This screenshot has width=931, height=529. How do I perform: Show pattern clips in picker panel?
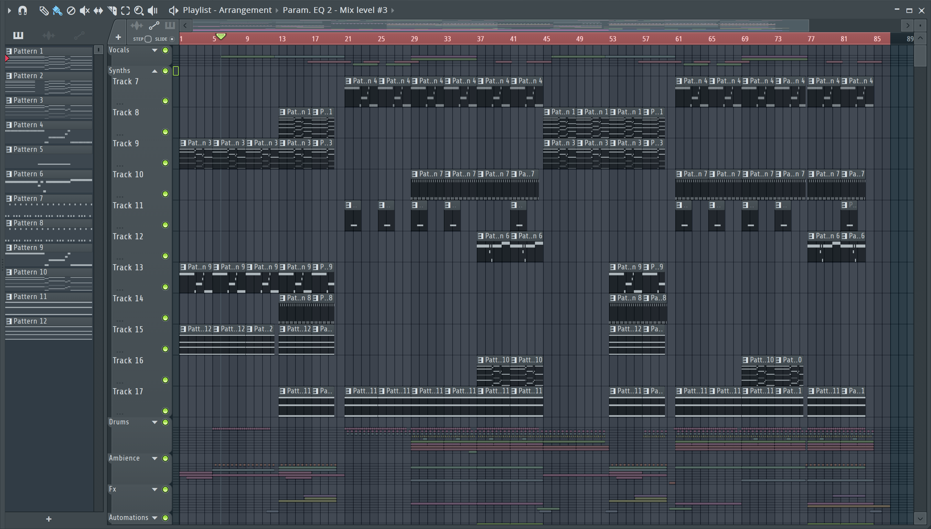click(18, 35)
